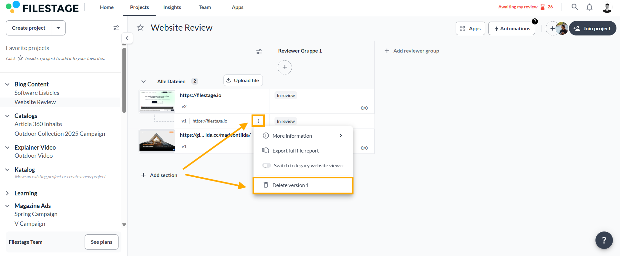Open the Create project dropdown arrow

click(x=58, y=28)
